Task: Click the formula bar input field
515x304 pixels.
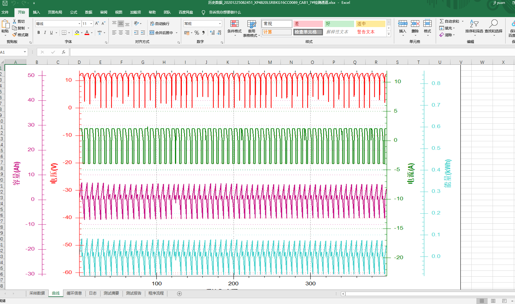Action: pos(292,52)
